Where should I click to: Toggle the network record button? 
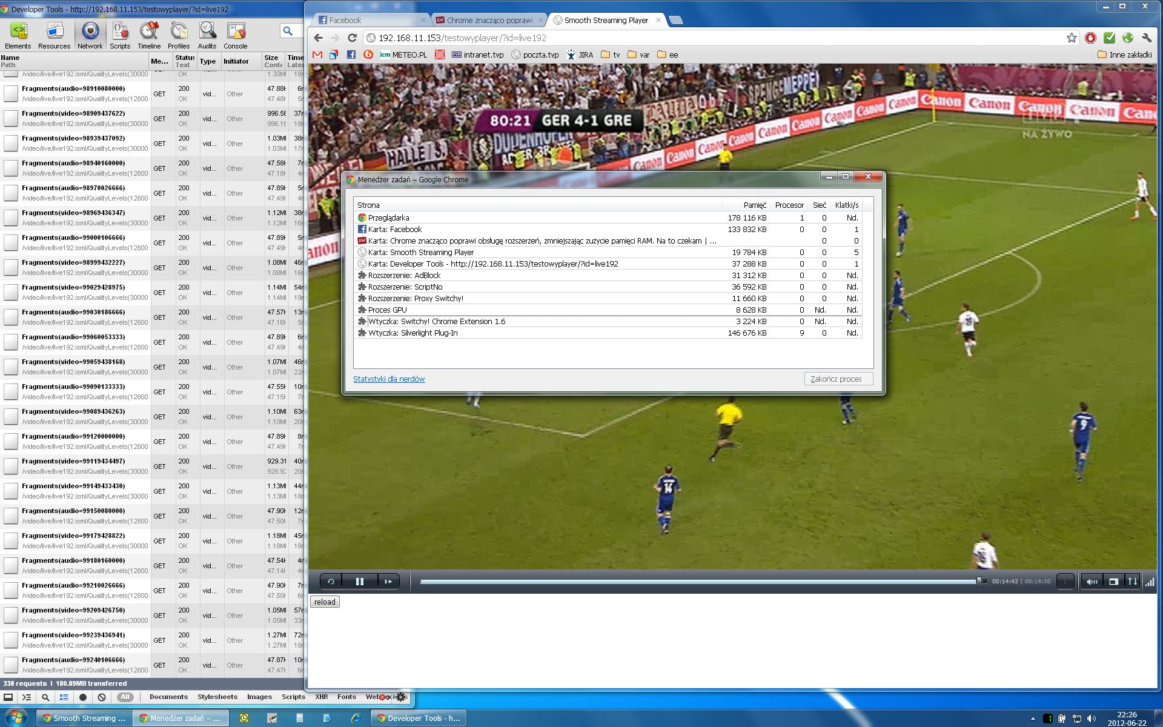[83, 697]
